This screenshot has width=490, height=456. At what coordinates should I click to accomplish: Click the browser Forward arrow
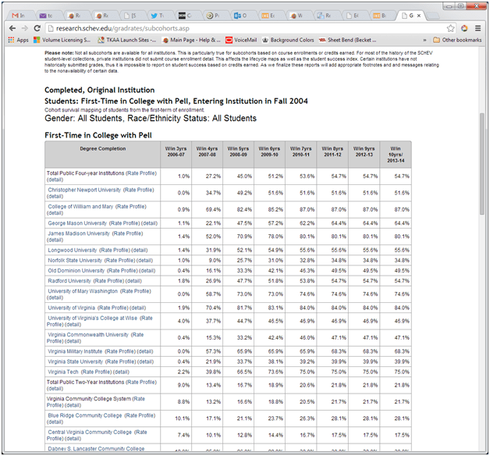pos(24,27)
